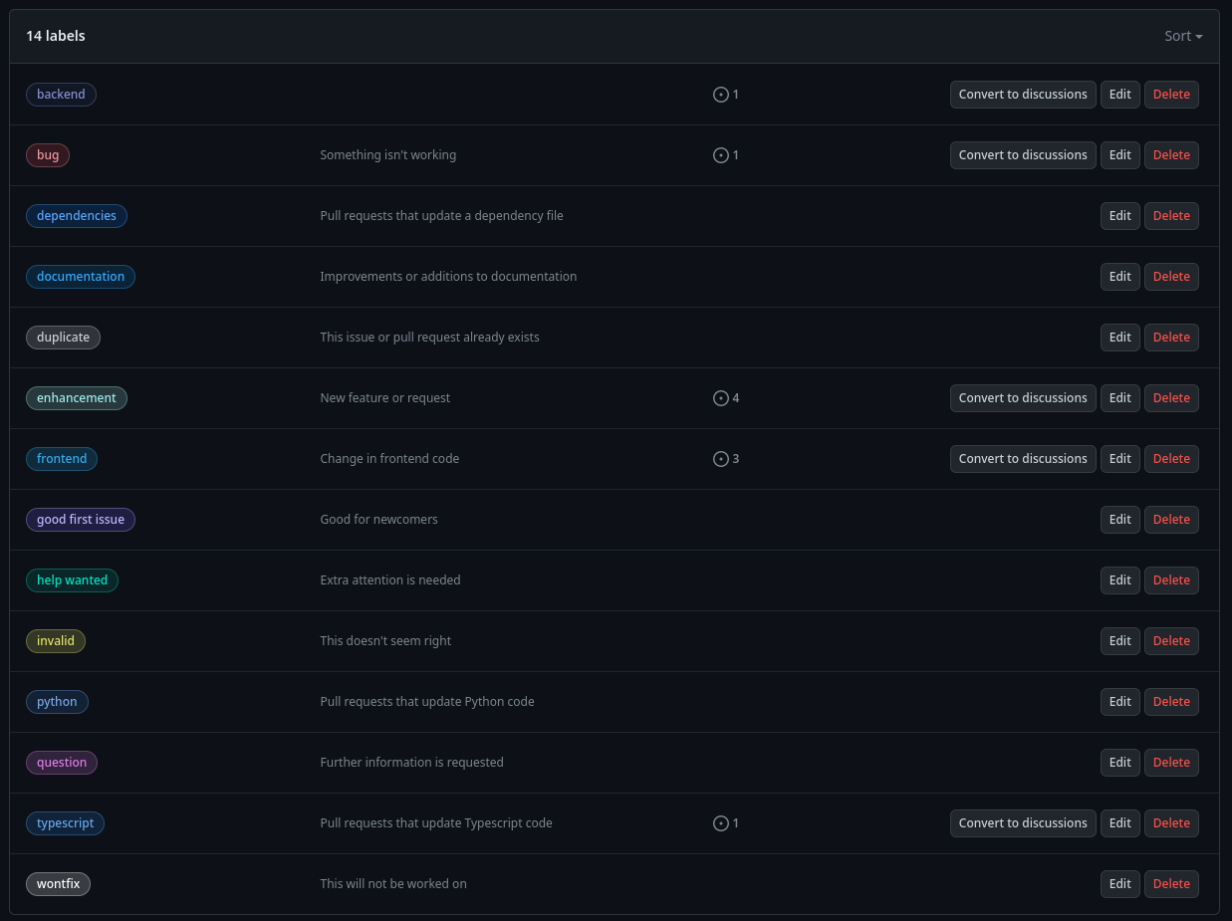Click the open-issue icon next to frontend
Viewport: 1232px width, 921px height.
(722, 458)
